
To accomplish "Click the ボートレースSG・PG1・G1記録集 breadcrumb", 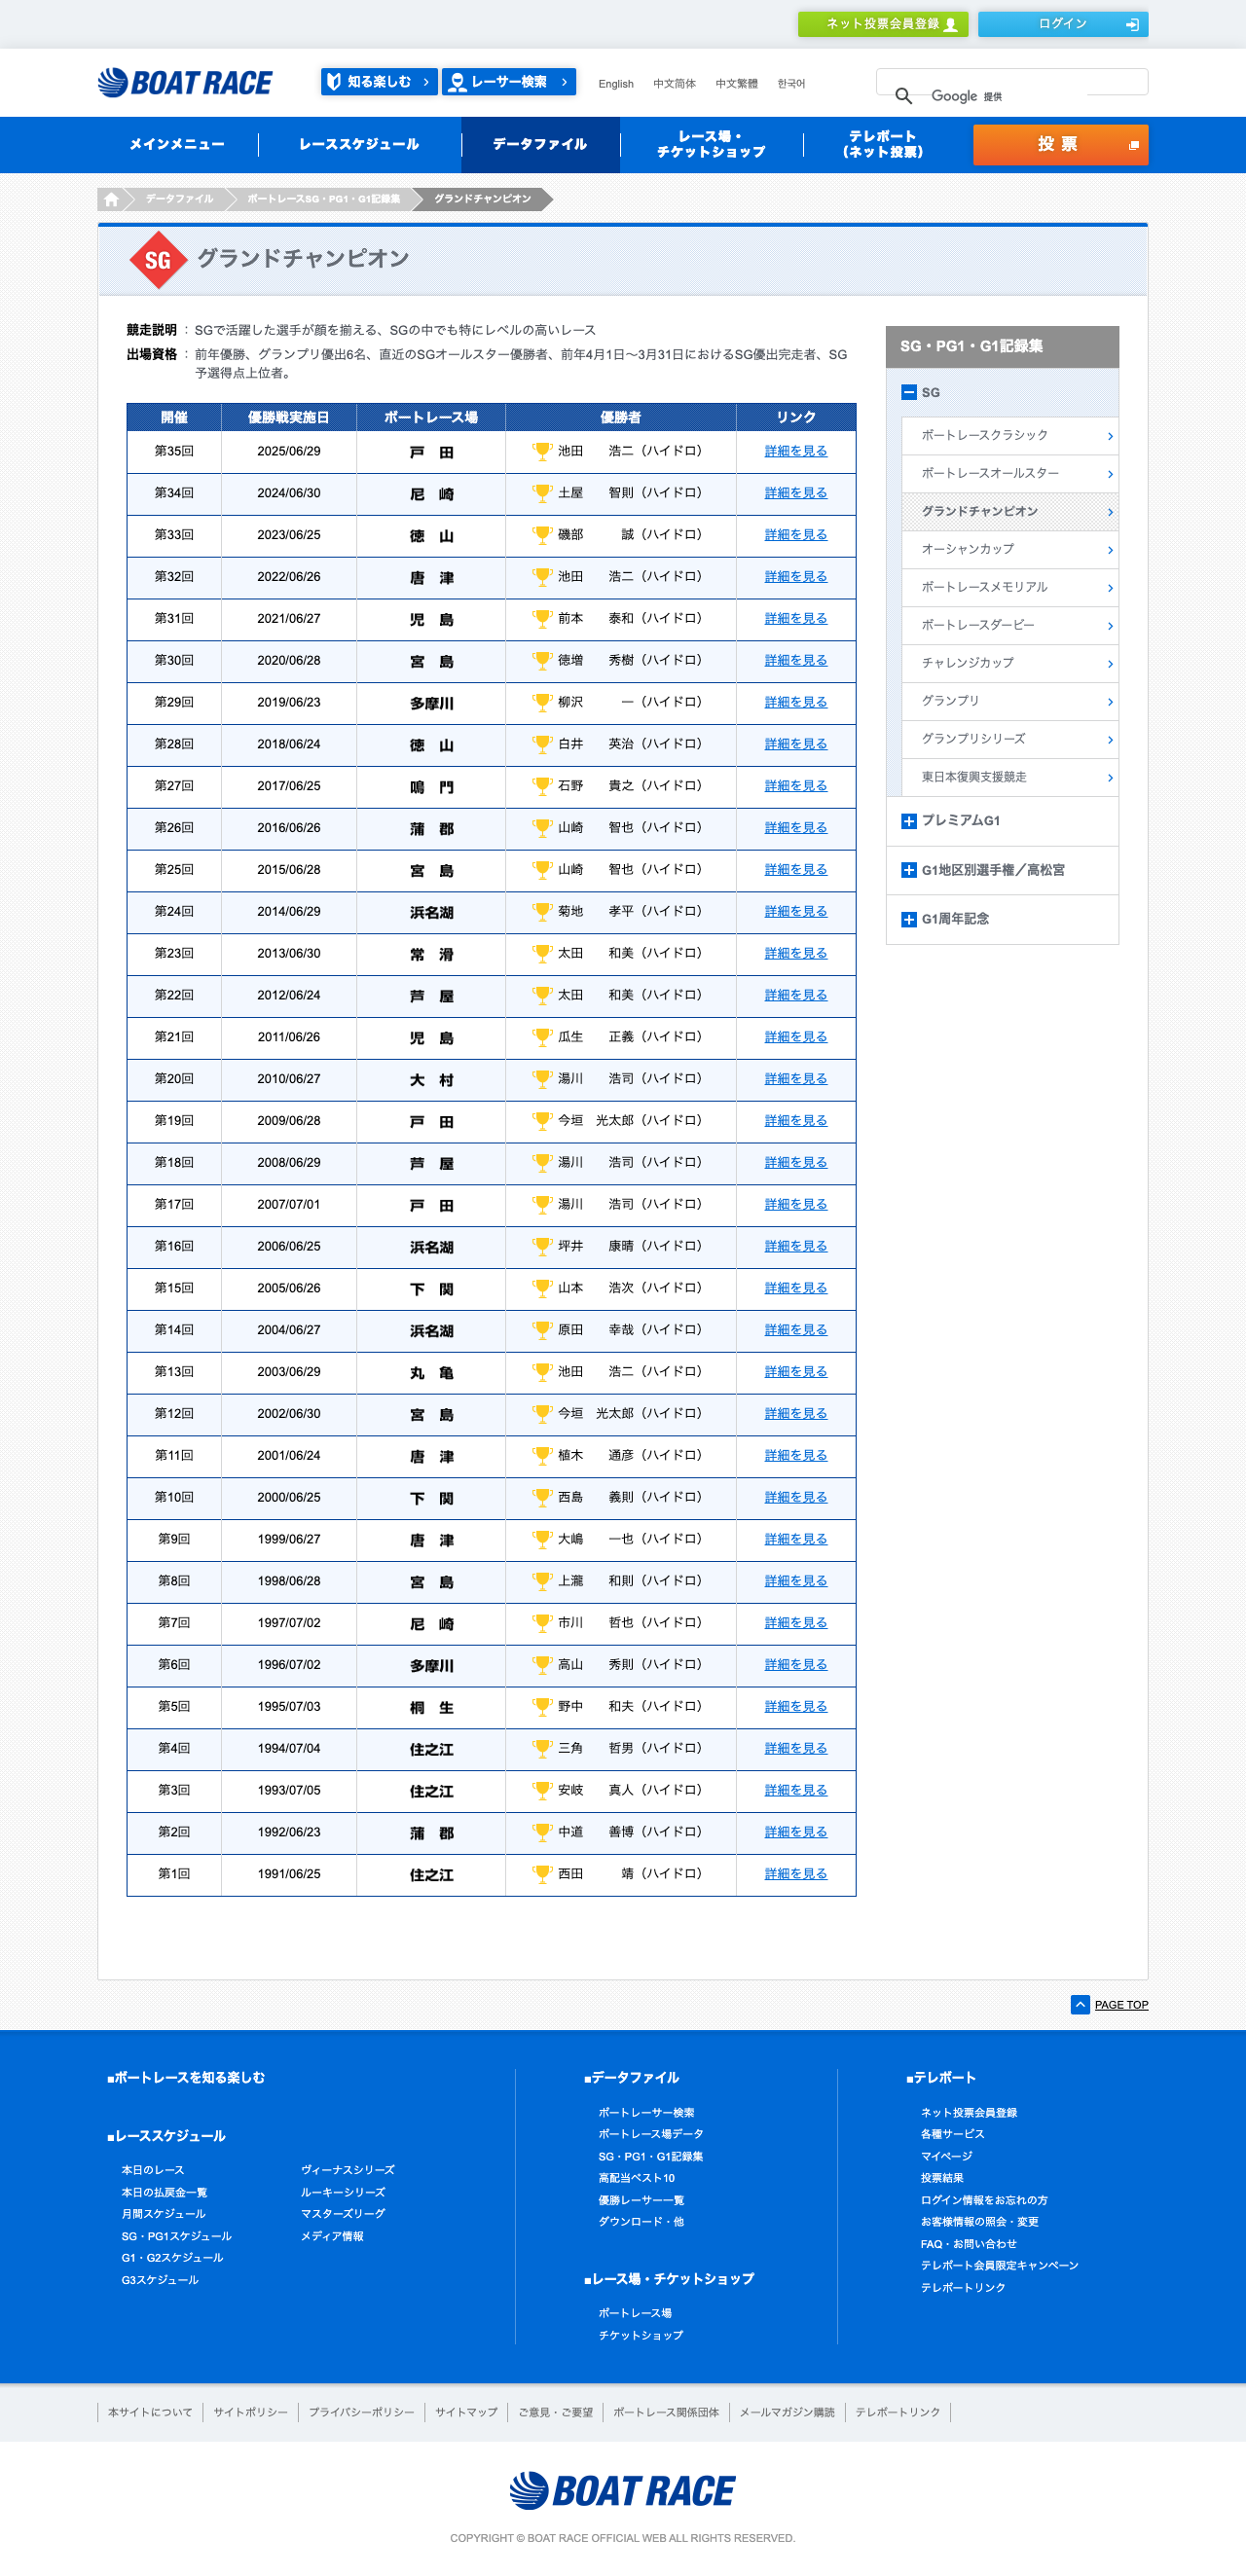I will coord(323,199).
